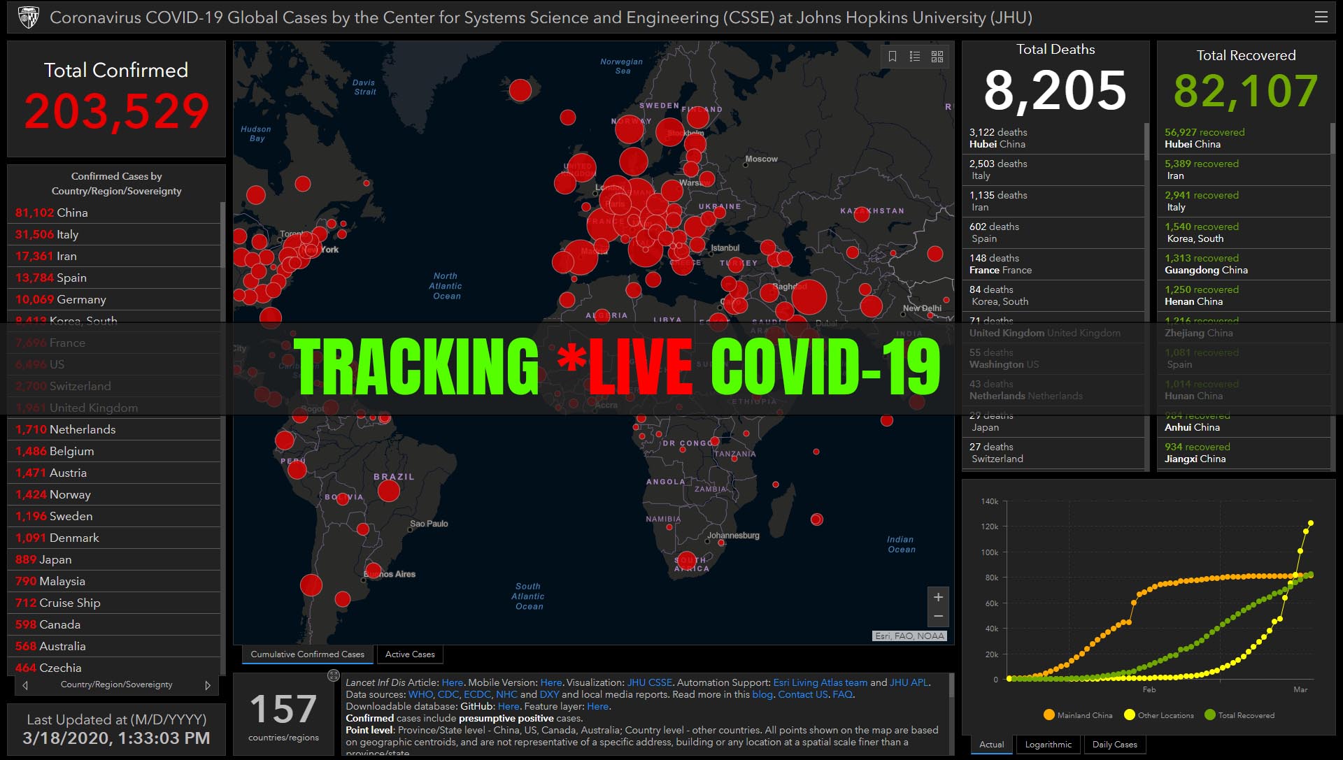Switch to the Cumulative Confirmed Cases tab
Image resolution: width=1343 pixels, height=760 pixels.
coord(307,654)
